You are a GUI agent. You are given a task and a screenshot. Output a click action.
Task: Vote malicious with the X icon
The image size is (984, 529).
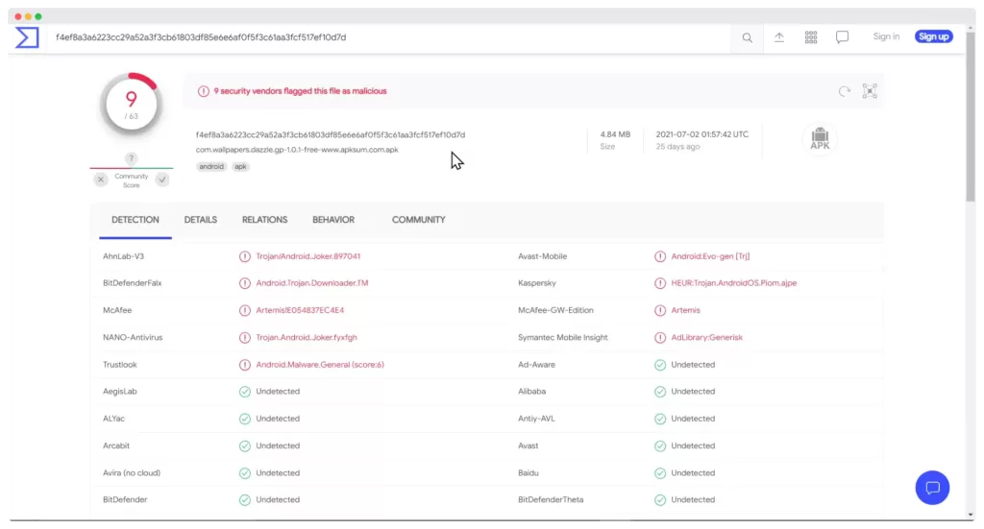point(100,180)
